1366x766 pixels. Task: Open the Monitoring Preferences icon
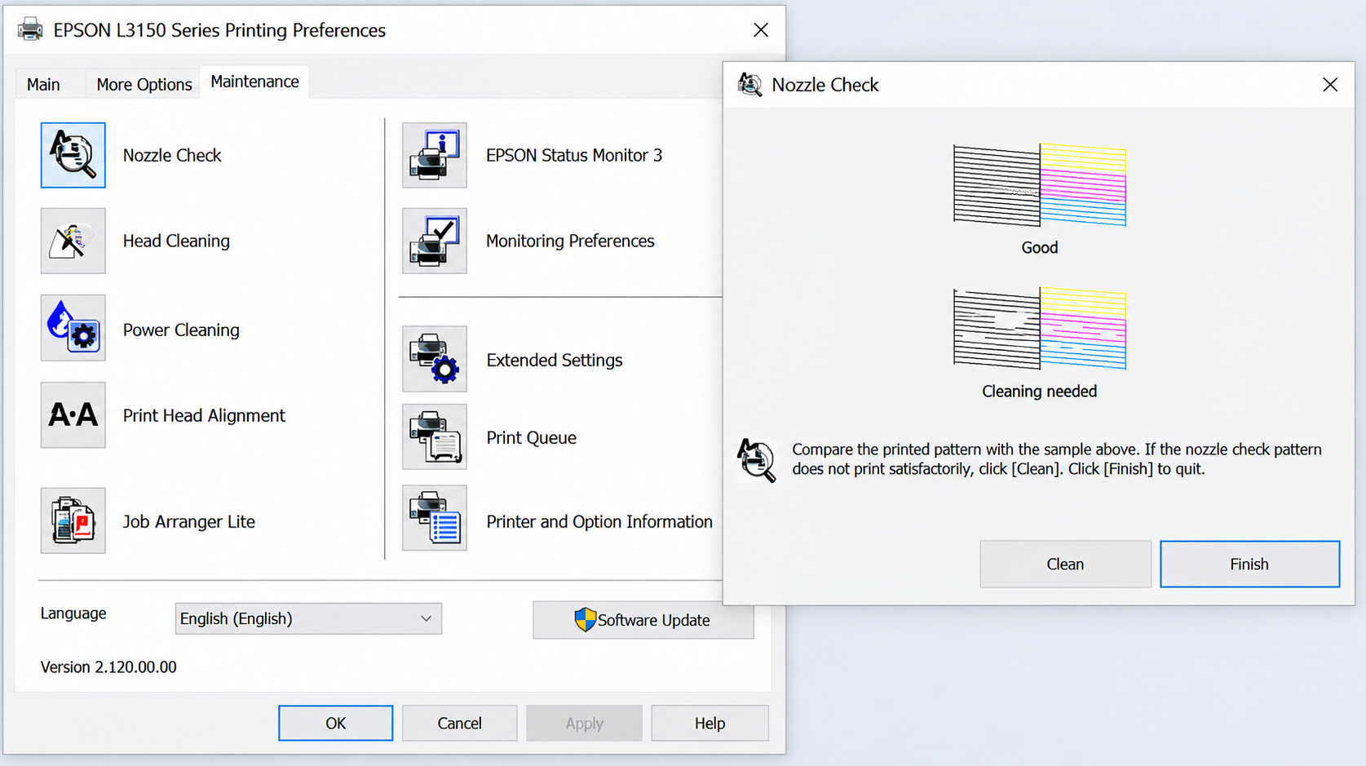(435, 241)
